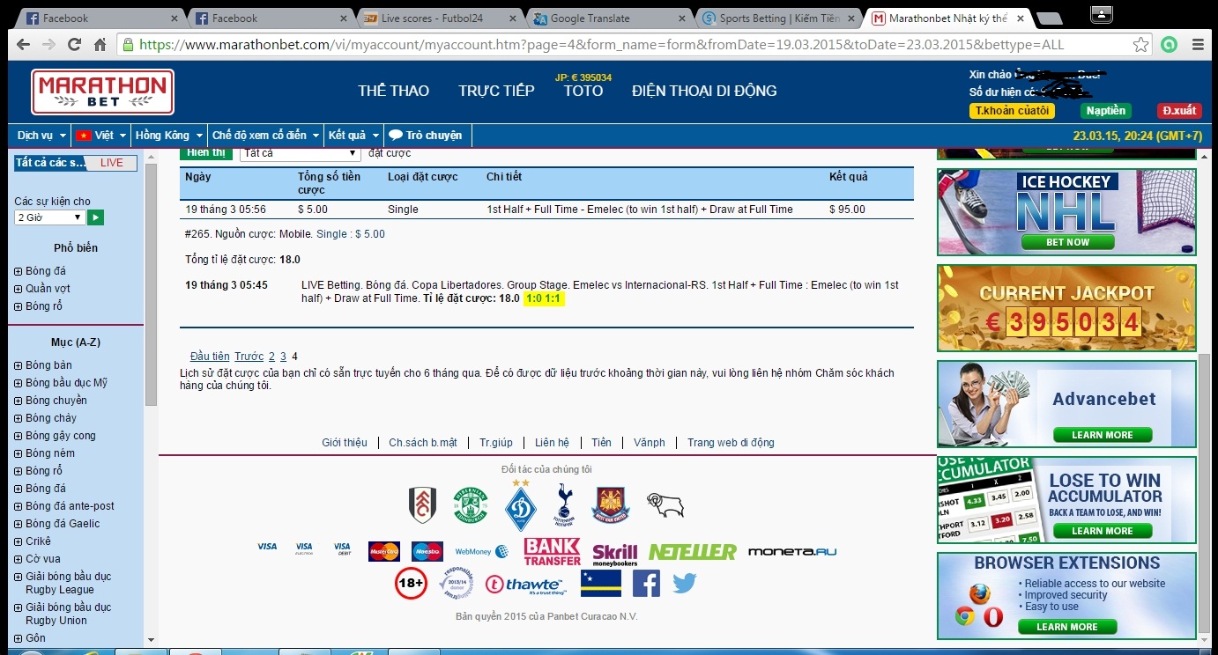Image resolution: width=1218 pixels, height=655 pixels.
Task: Expand the Quần vợt sport category
Action: (x=19, y=289)
